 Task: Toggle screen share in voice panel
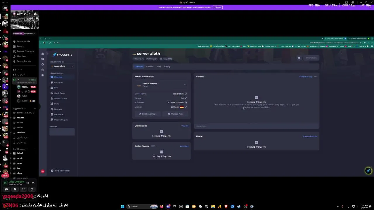pos(15,189)
